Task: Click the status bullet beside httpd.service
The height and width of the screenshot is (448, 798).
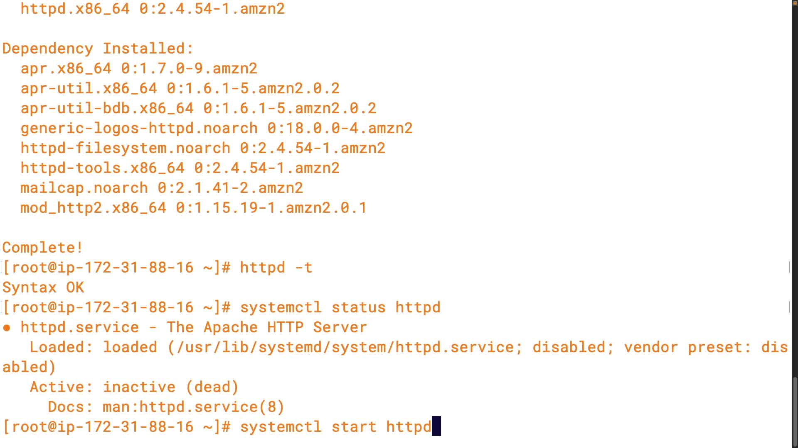Action: pos(6,328)
